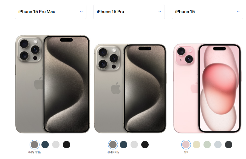The image size is (246, 159).
Task: Select Natural Titanium swatch for iPhone 15 Pro Max
Action: (35, 144)
